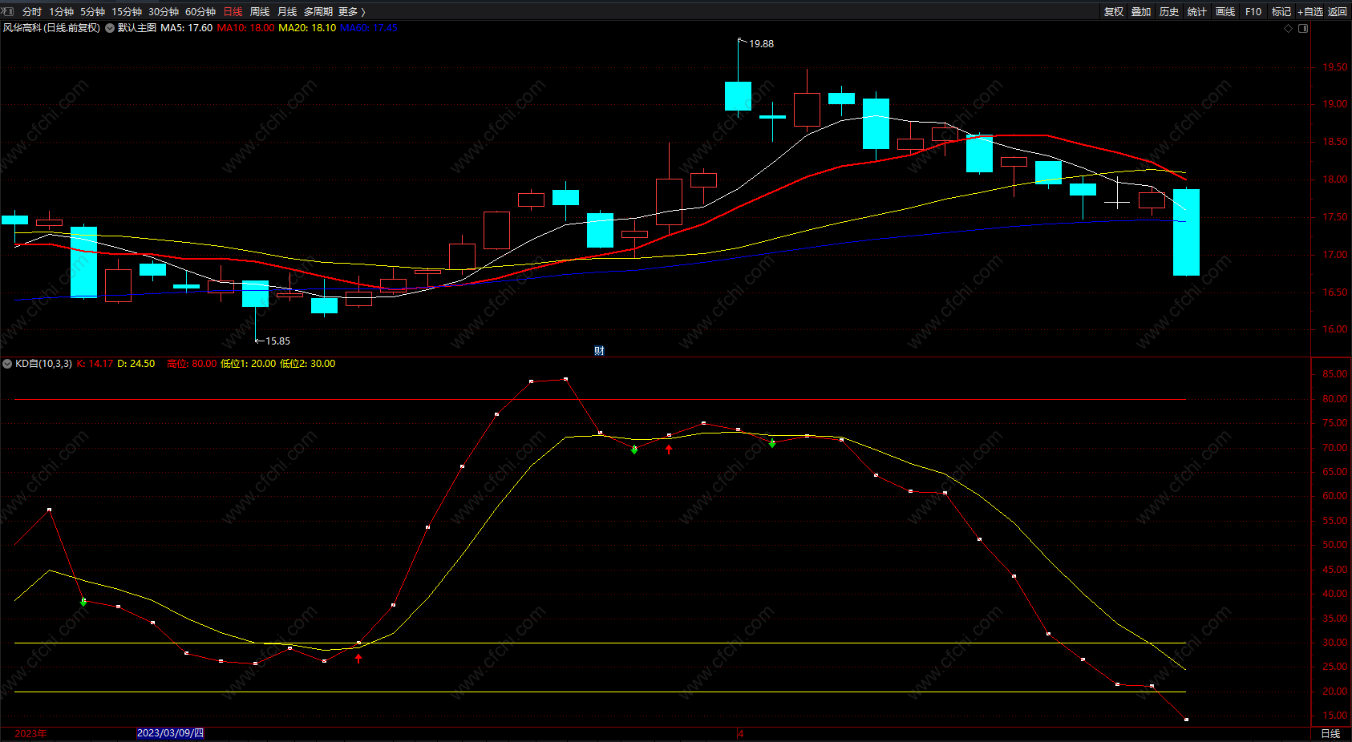Click the 标记 mark button

pyautogui.click(x=1281, y=12)
